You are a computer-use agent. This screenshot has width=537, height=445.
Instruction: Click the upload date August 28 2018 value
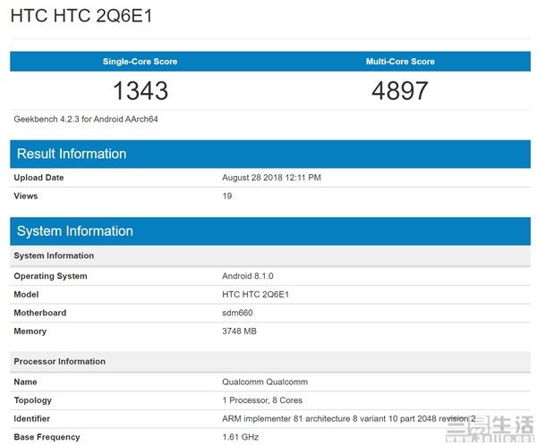pos(271,178)
